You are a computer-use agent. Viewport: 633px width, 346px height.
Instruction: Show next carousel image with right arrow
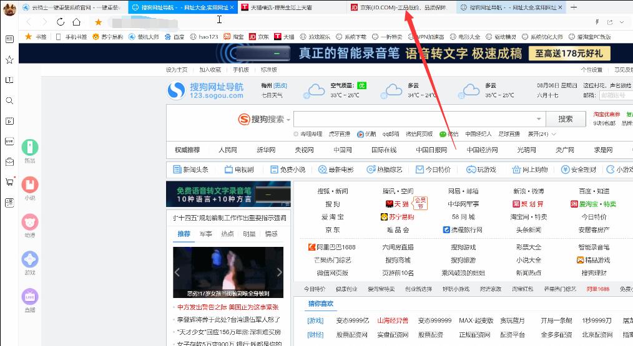279,272
